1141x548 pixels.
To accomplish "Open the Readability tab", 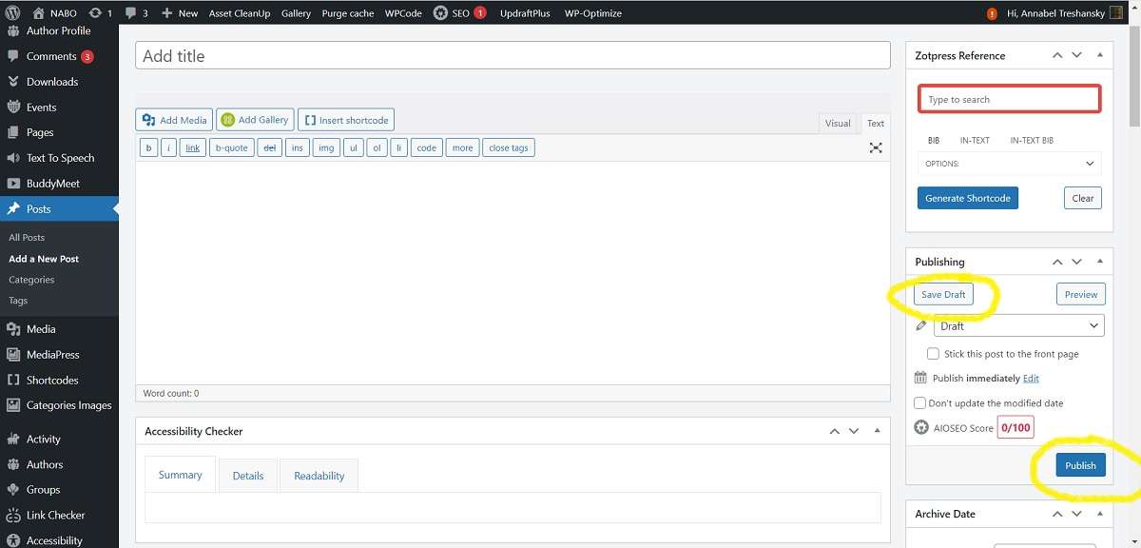I will (x=319, y=476).
